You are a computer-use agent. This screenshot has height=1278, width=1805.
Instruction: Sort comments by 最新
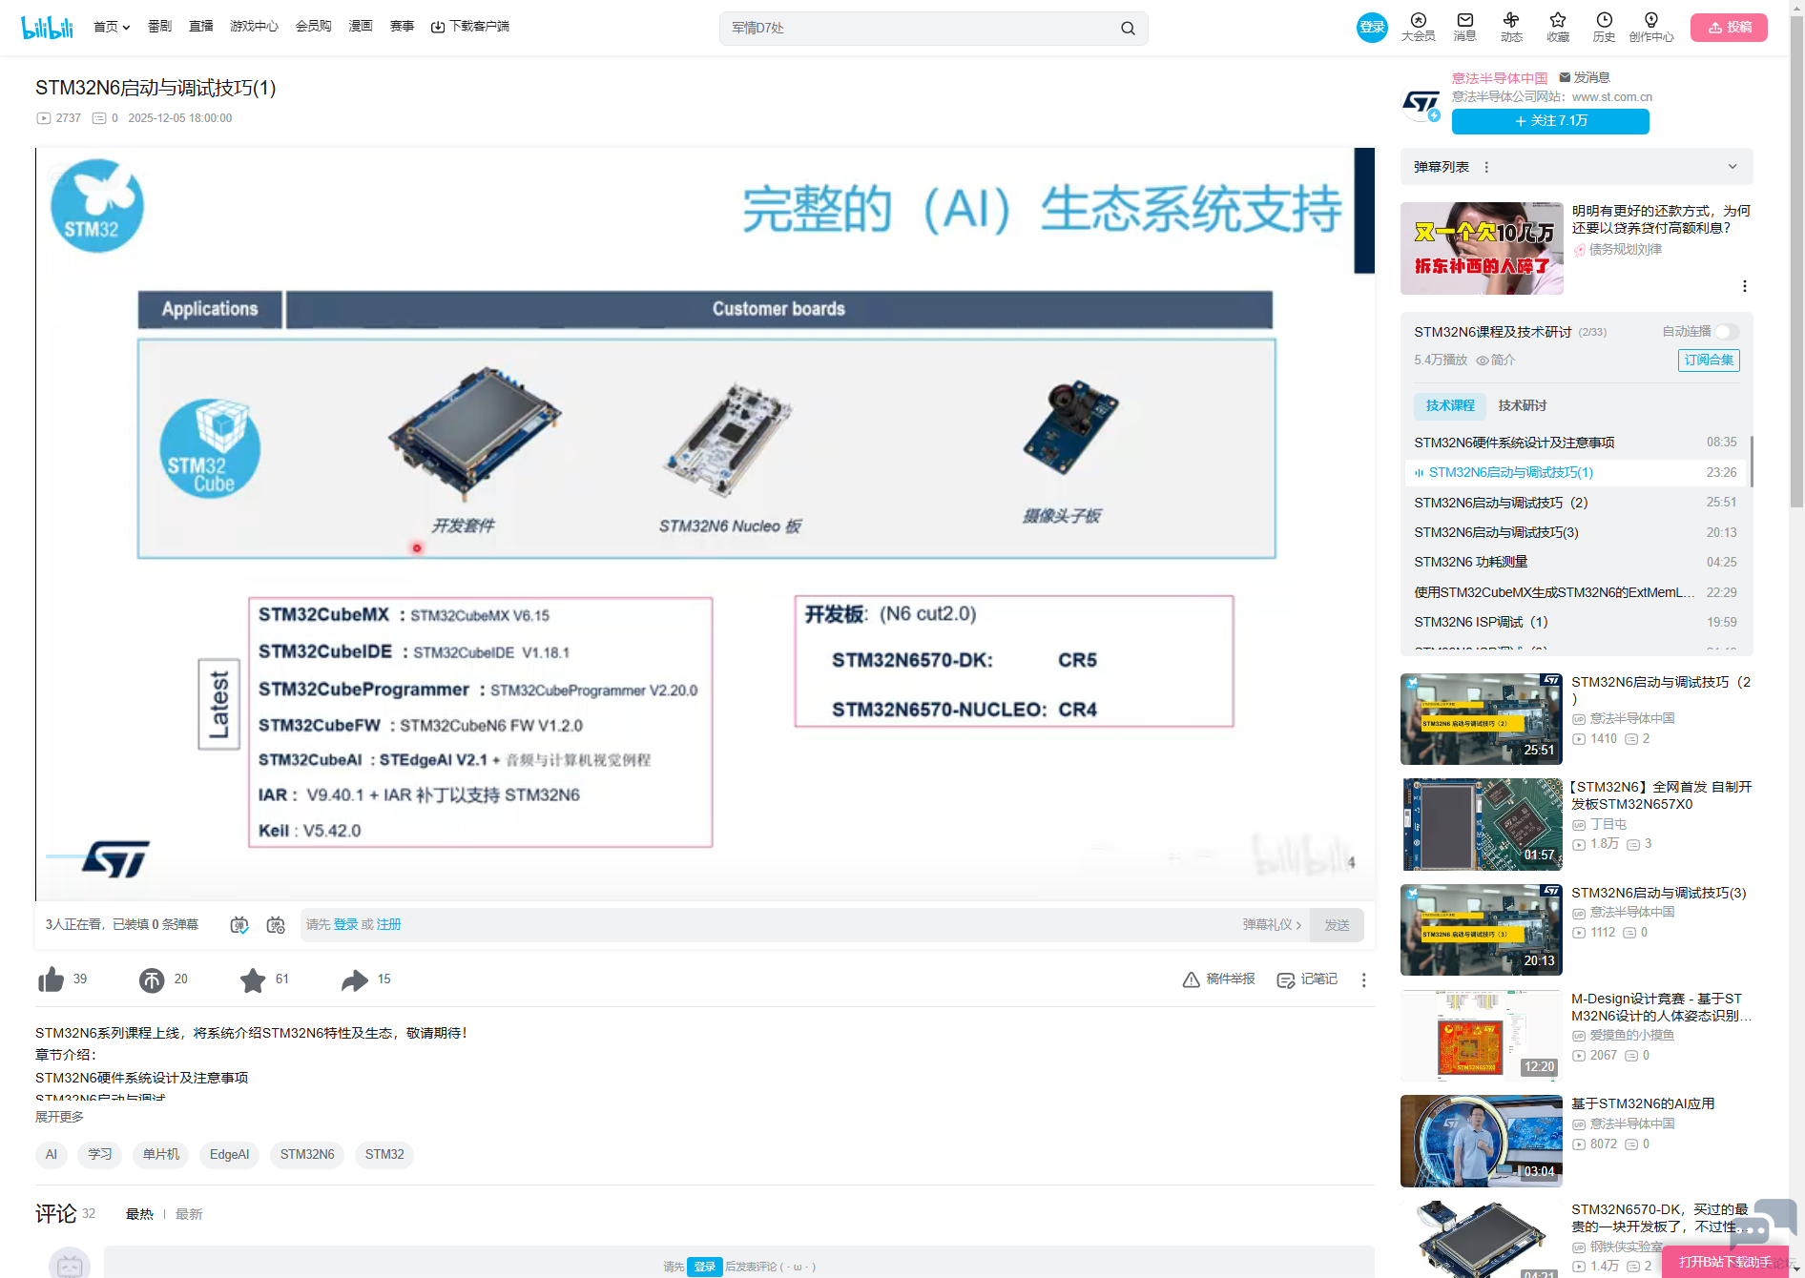click(189, 1214)
